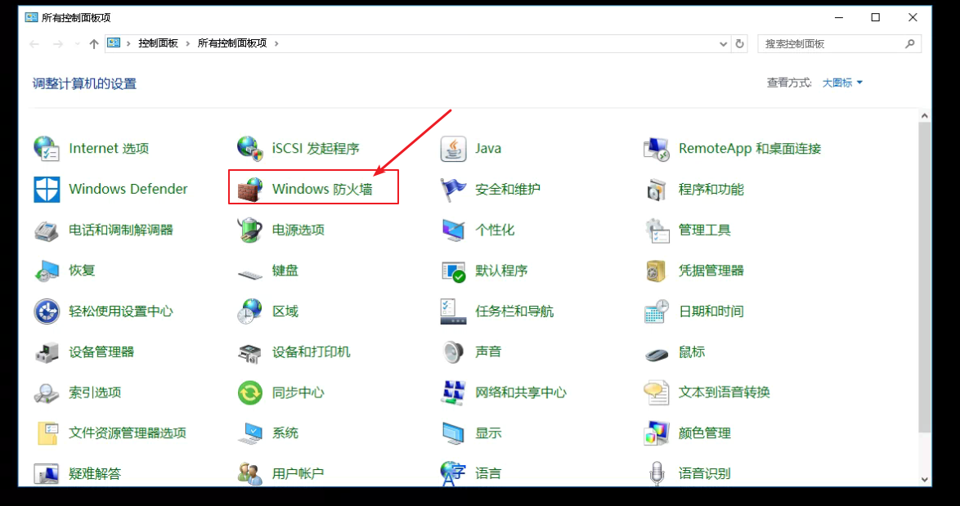Open the 管理工具 icon
Viewport: 960px width, 506px height.
(x=657, y=230)
